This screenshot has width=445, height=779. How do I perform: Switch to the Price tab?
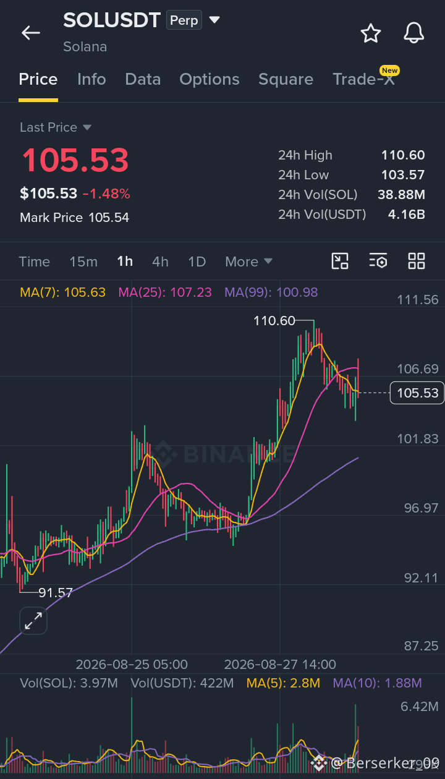click(38, 79)
